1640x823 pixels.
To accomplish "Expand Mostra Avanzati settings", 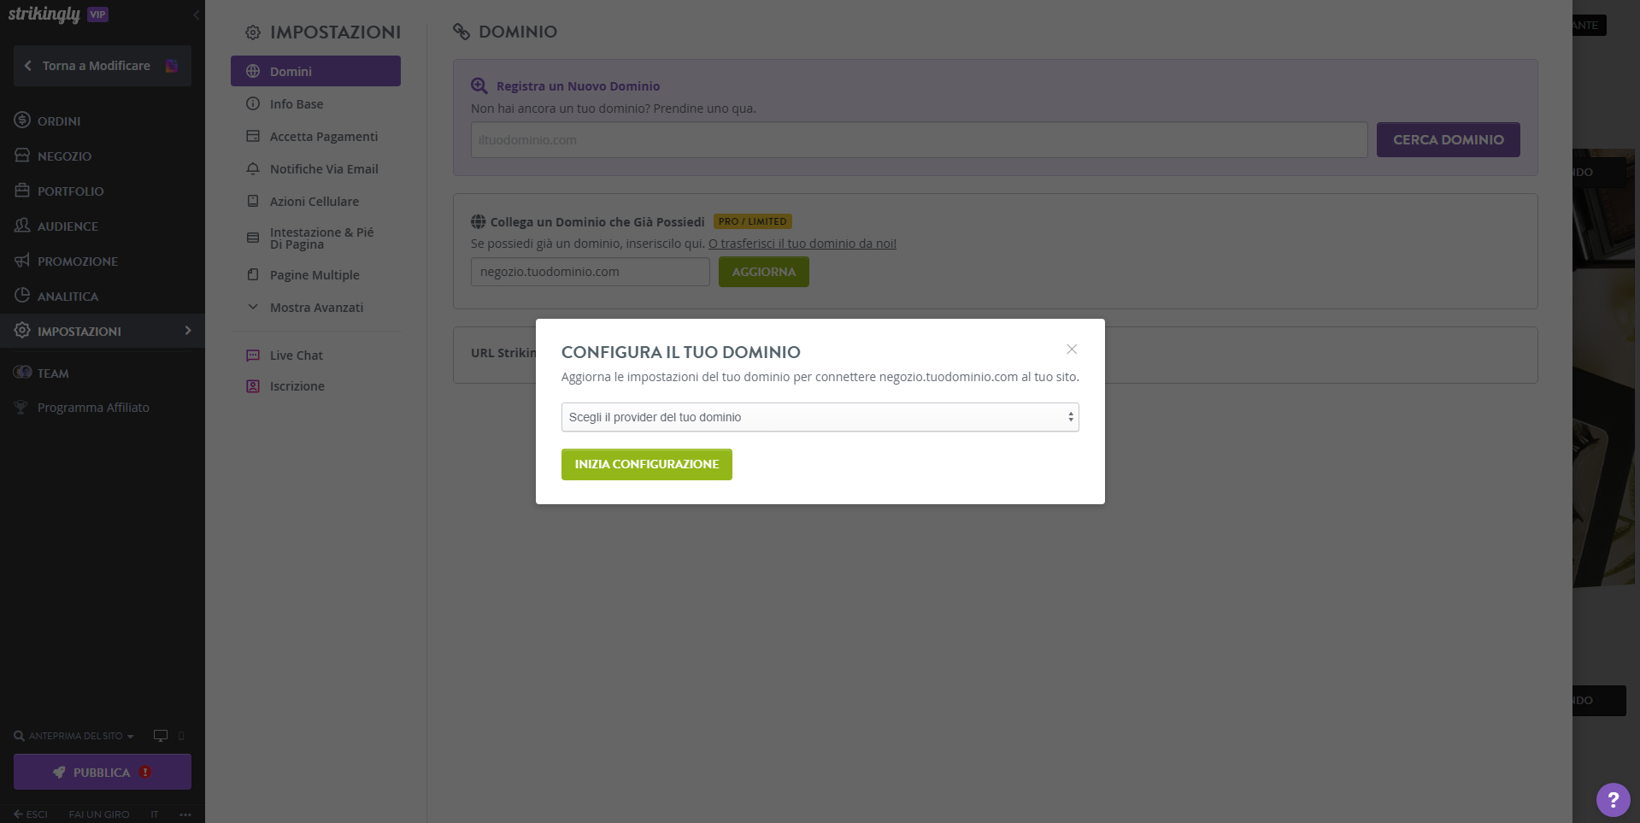I will (315, 308).
